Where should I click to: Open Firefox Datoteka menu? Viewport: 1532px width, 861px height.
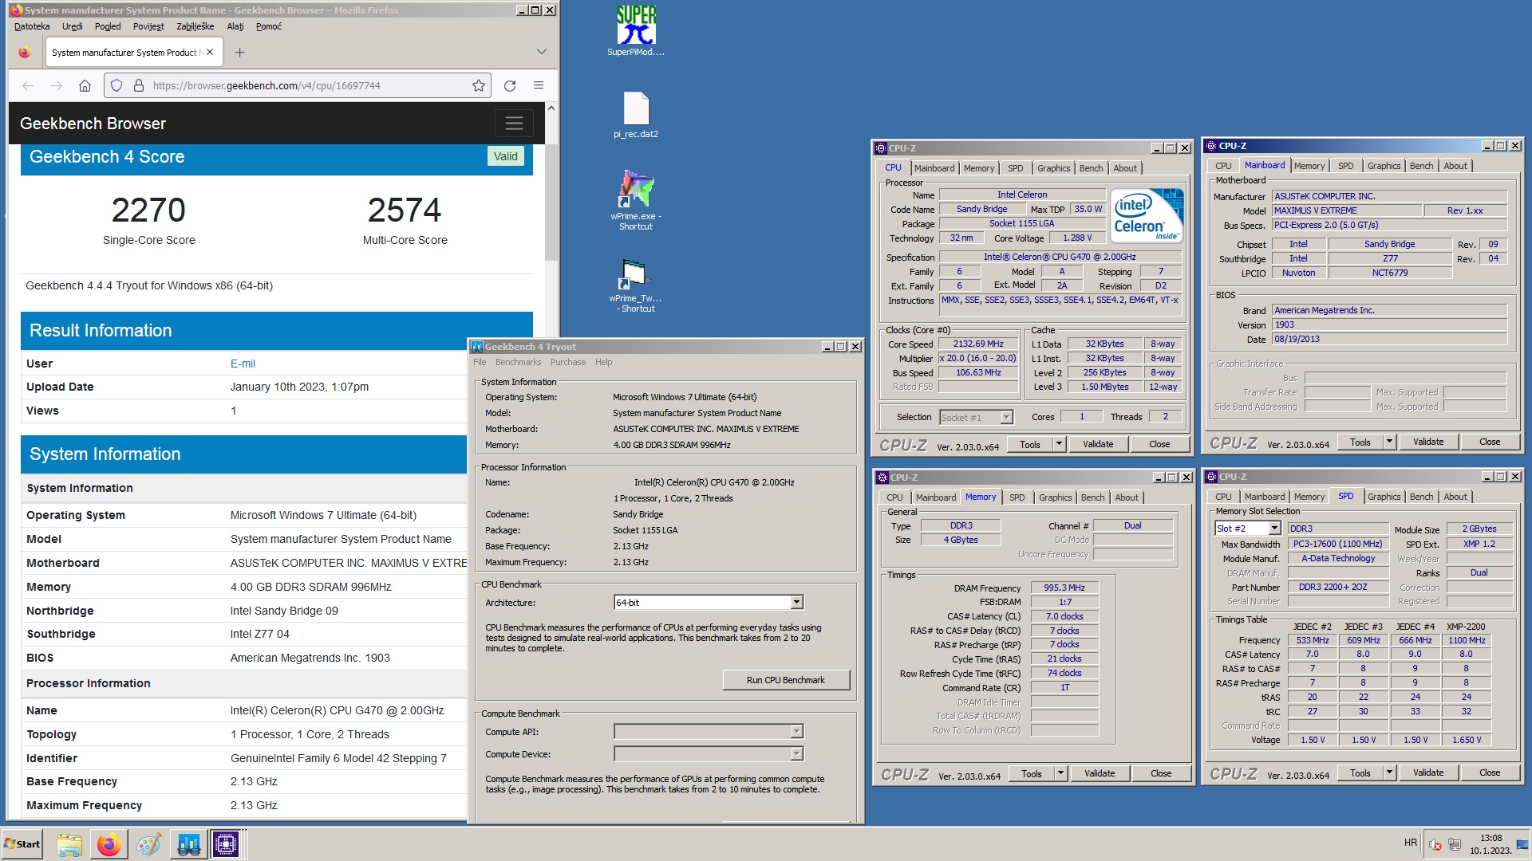tap(32, 26)
